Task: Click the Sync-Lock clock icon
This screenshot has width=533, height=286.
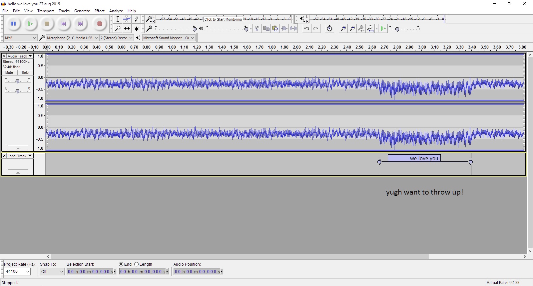Action: coord(329,29)
